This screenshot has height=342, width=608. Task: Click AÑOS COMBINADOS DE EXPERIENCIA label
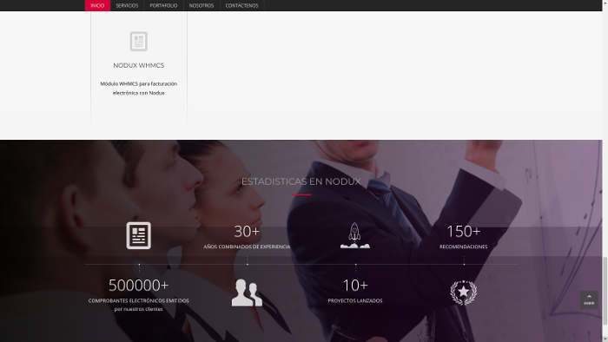coord(247,247)
